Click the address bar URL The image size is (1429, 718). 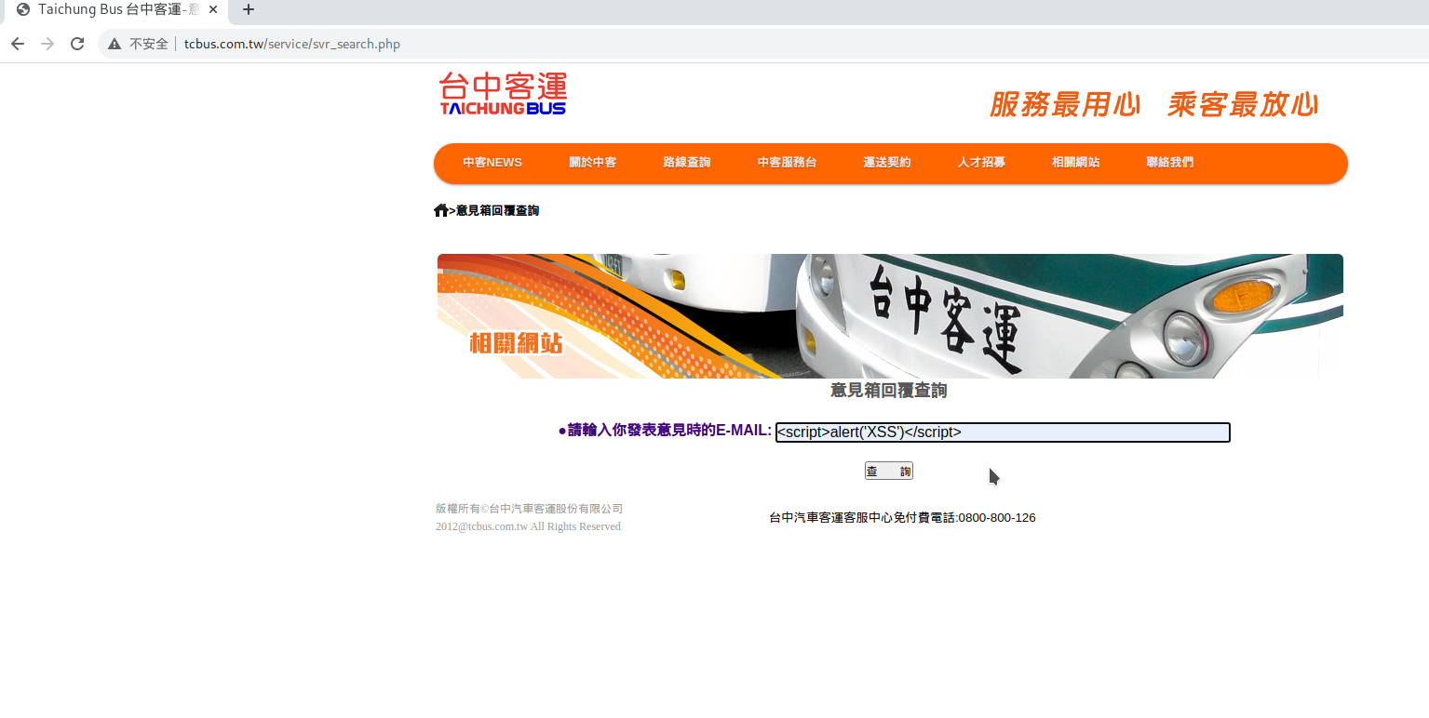[x=292, y=44]
